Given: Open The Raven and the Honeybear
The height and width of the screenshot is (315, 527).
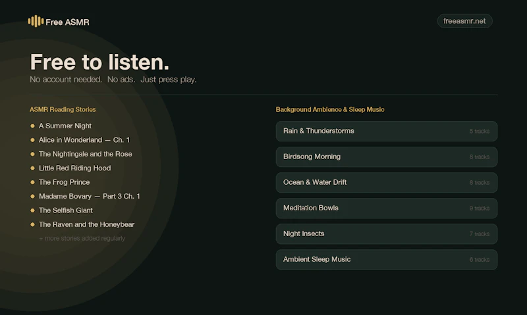Looking at the screenshot, I should click(86, 224).
